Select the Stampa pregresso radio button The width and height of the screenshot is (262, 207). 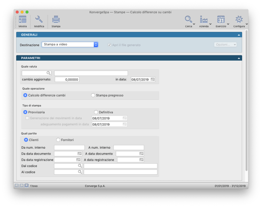pos(93,95)
